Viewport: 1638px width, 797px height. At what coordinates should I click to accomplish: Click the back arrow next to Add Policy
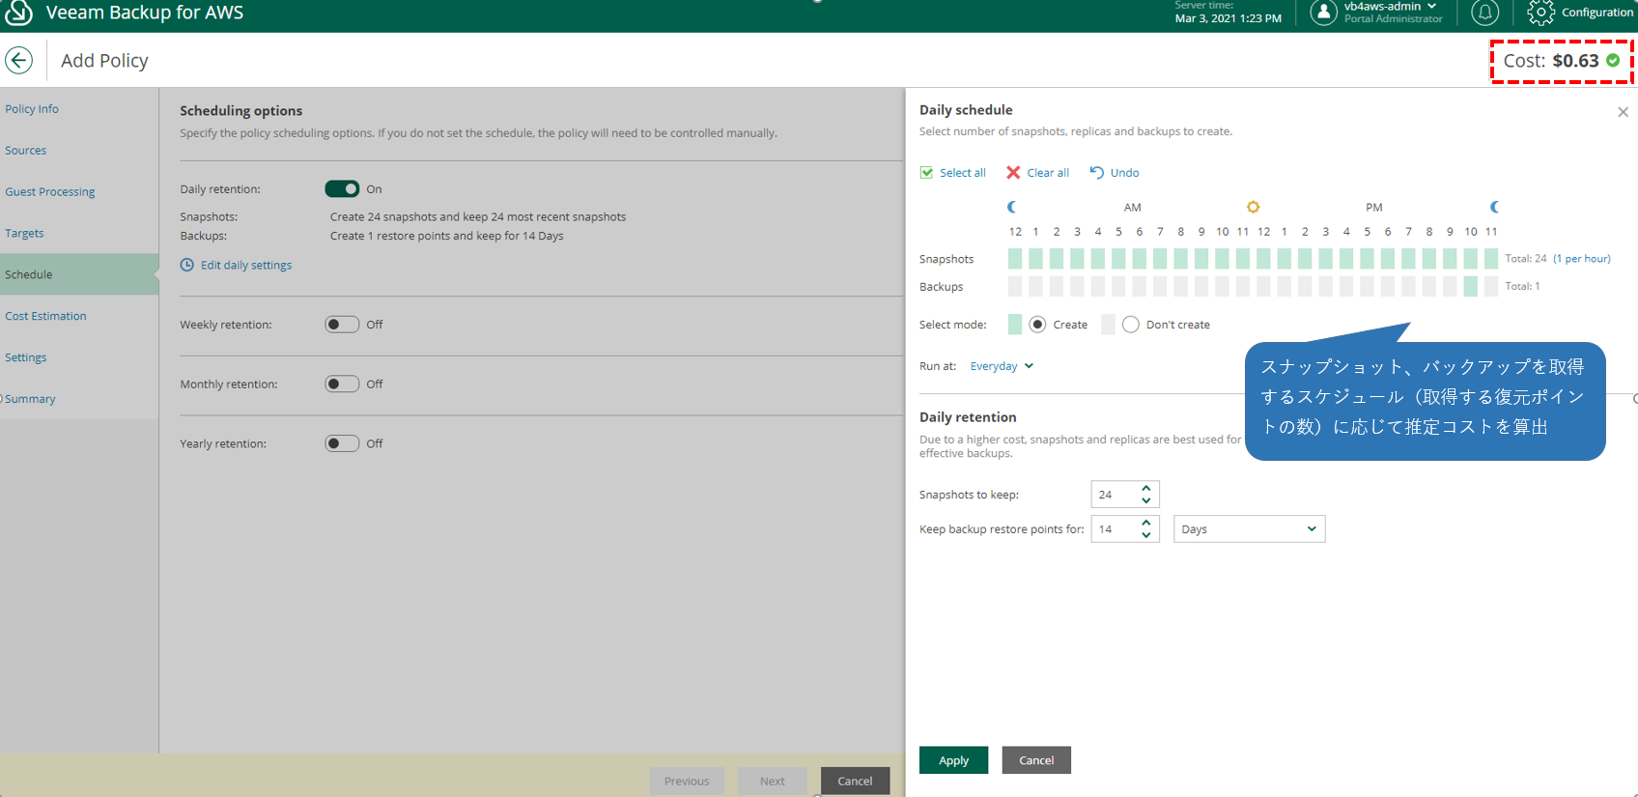pyautogui.click(x=19, y=60)
